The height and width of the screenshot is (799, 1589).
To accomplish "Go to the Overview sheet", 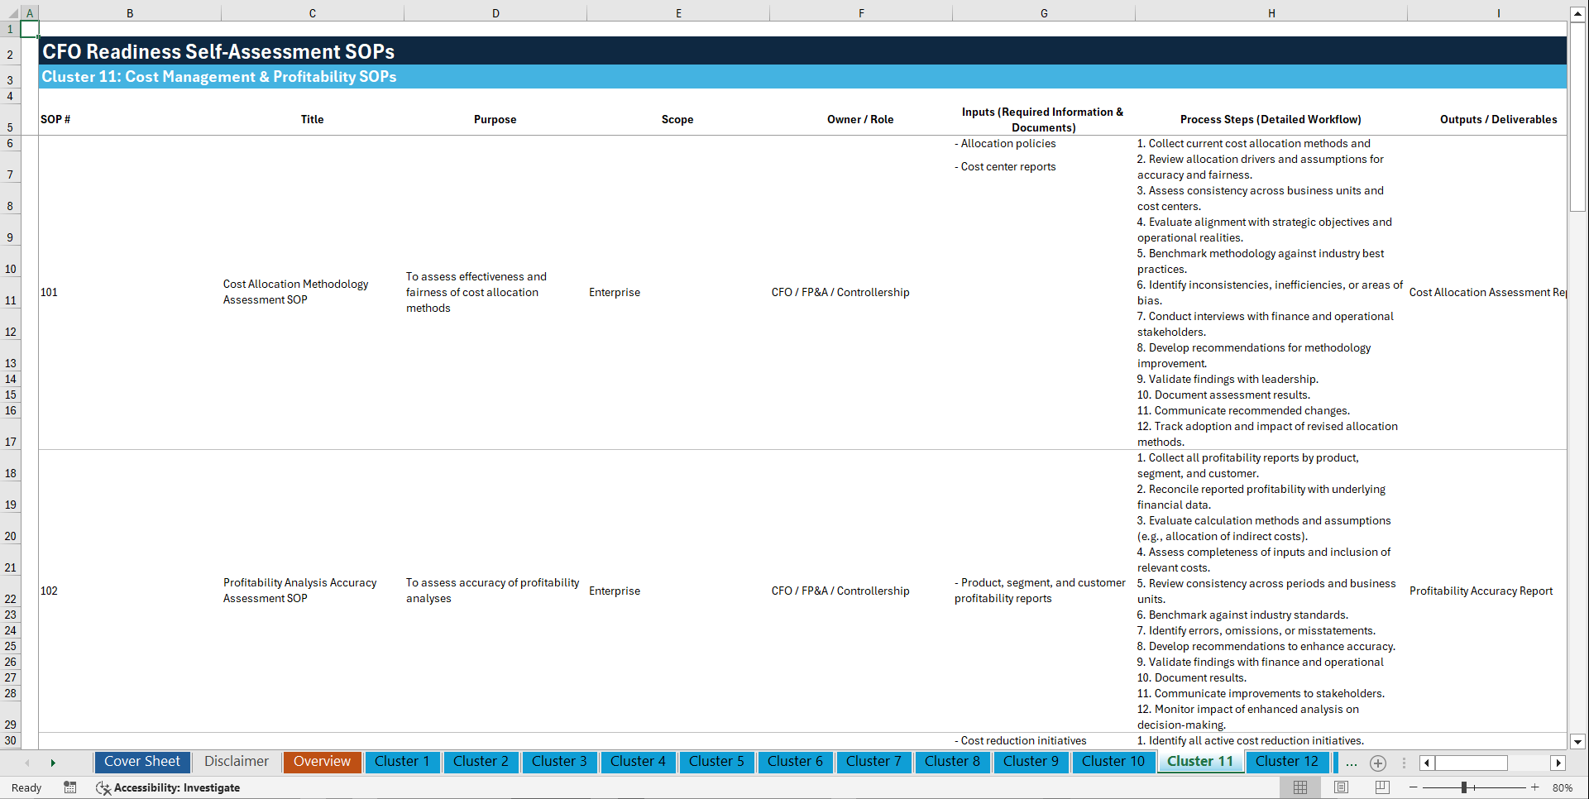I will [322, 761].
